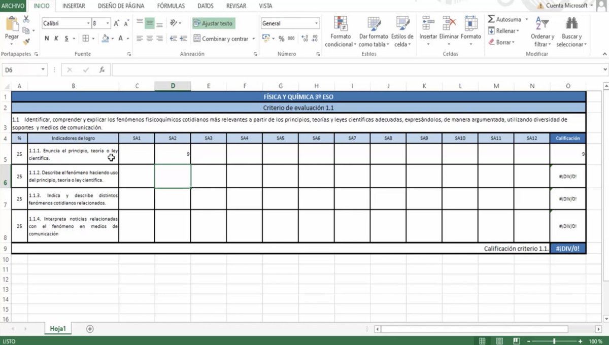The width and height of the screenshot is (609, 345).
Task: Toggle bold formatting (N)
Action: coord(47,39)
